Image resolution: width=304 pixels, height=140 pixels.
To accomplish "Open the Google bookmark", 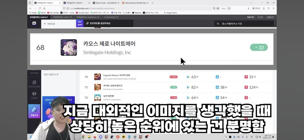I will (x=33, y=13).
